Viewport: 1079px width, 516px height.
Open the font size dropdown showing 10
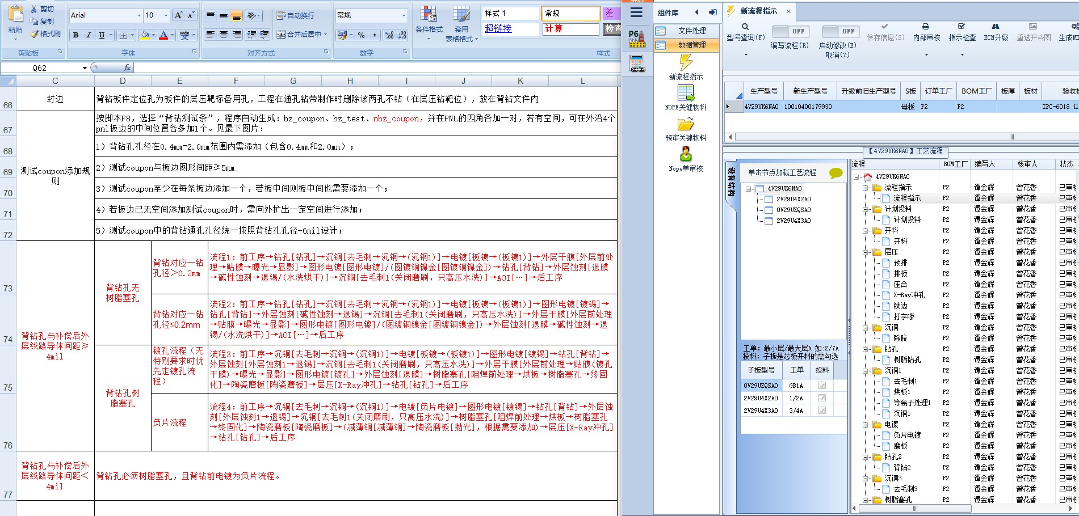pyautogui.click(x=166, y=16)
